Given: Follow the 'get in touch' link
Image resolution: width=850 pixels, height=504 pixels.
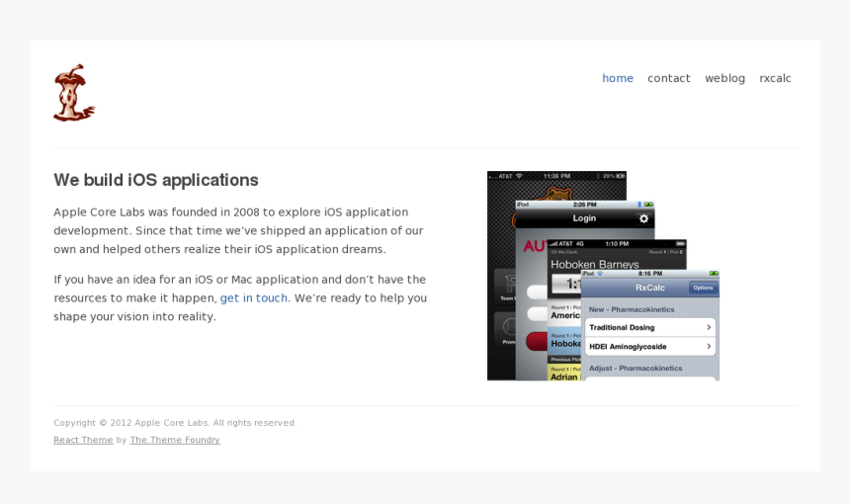Looking at the screenshot, I should tap(254, 298).
